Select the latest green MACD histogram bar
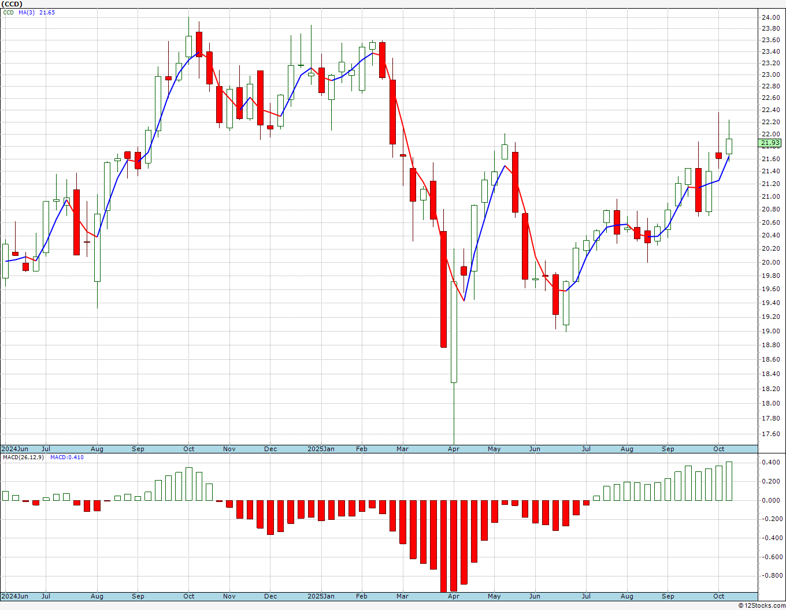This screenshot has height=610, width=786. (x=729, y=481)
